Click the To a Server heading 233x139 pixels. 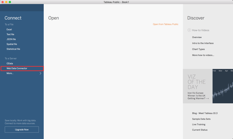pyautogui.click(x=11, y=58)
